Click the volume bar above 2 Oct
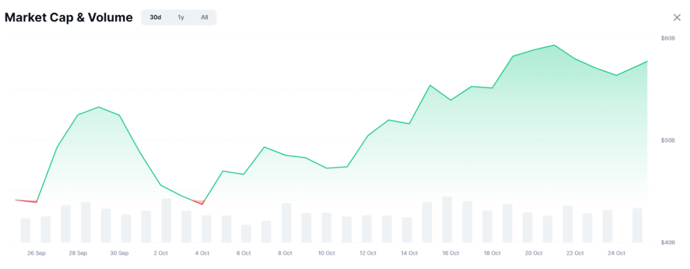This screenshot has width=690, height=269. [x=166, y=220]
